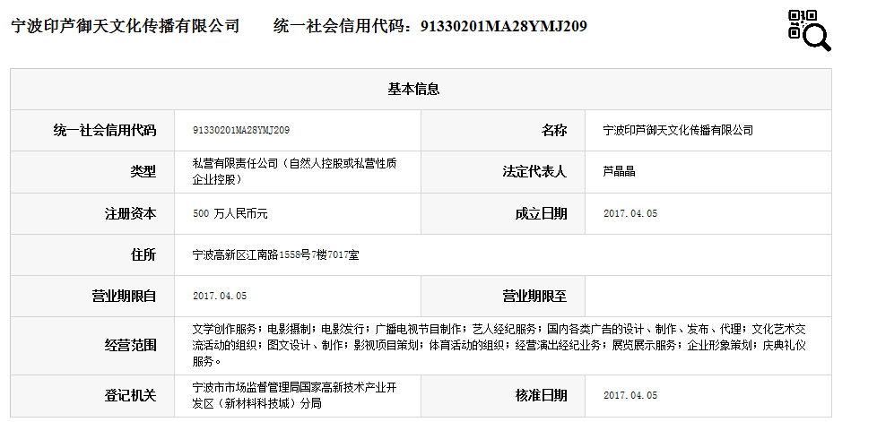Screen dimensions: 877x422
Task: Click the header credit code 91330201MA28YMJ209
Action: pyautogui.click(x=503, y=26)
